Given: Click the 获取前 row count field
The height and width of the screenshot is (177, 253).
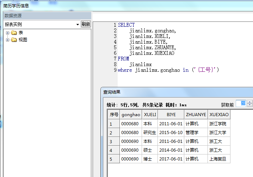Looking at the screenshot, I should (x=241, y=103).
